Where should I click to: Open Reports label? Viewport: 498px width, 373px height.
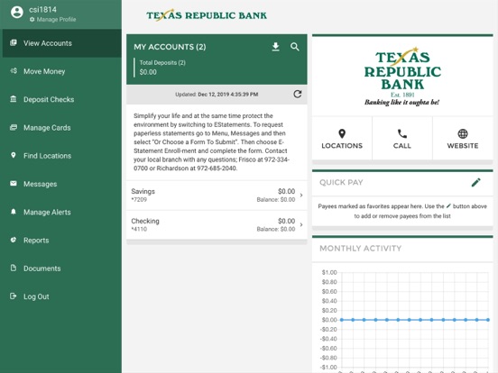pos(36,241)
